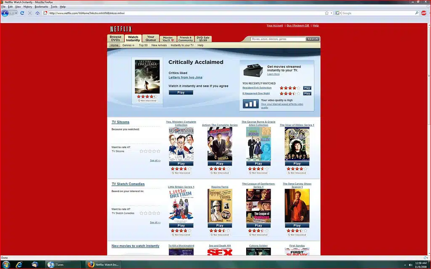Rate Resident Evil: Extinction with stars
The width and height of the screenshot is (431, 269).
290,88
